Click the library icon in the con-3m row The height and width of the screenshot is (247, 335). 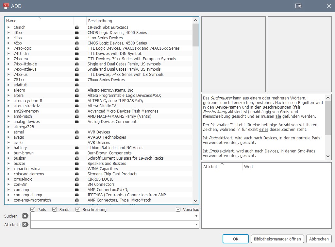[x=77, y=184]
